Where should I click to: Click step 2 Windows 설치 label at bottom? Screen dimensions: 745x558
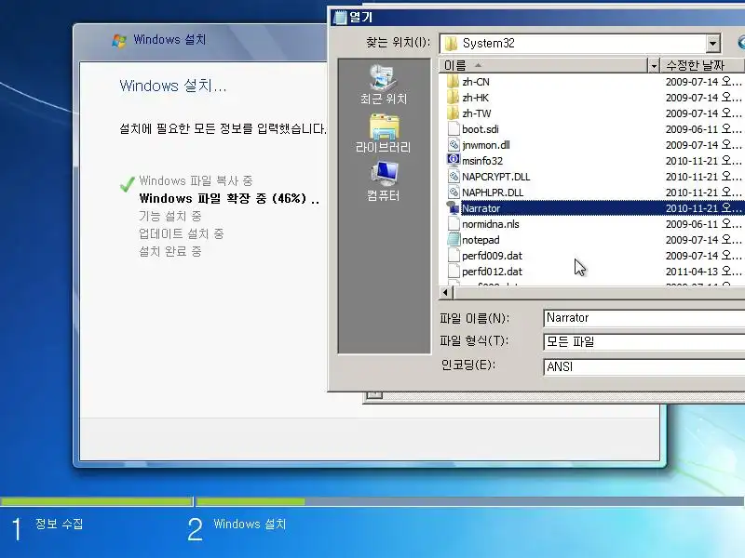(x=250, y=525)
